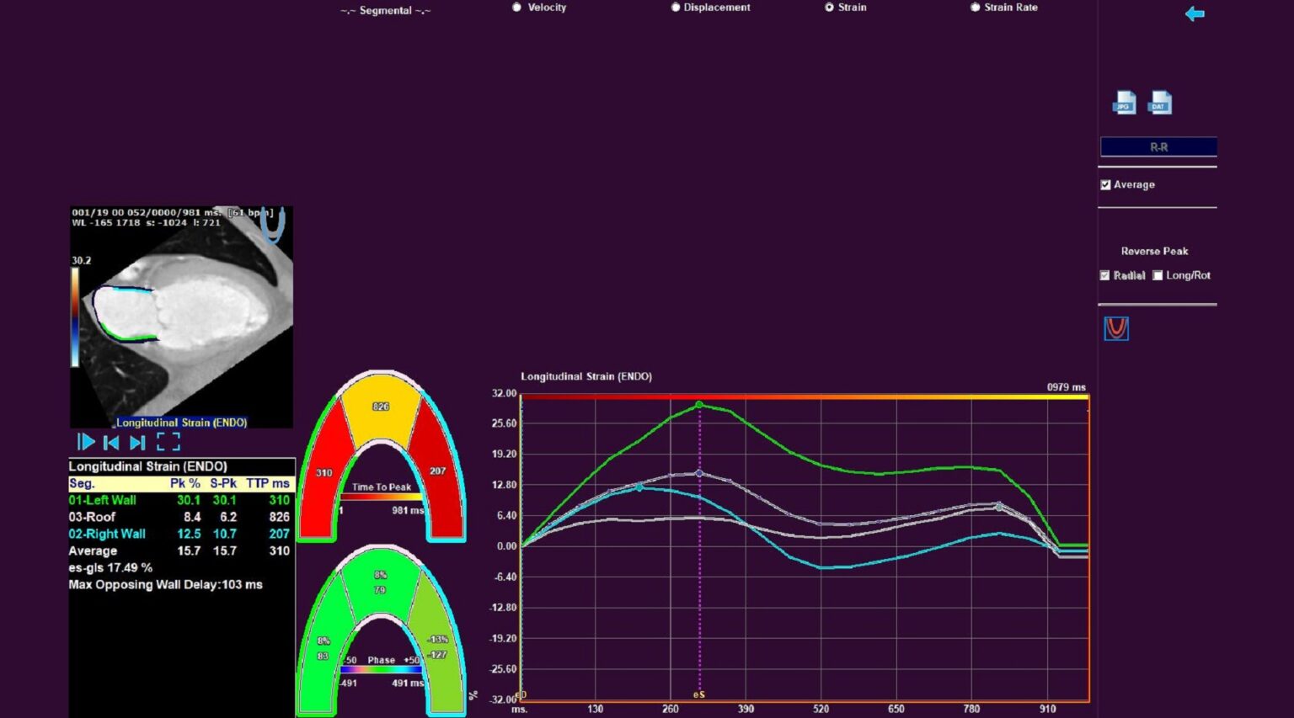The image size is (1294, 718).
Task: Expand the image to fullscreen
Action: 168,442
